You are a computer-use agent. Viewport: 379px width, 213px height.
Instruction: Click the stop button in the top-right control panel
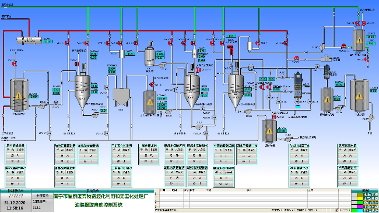point(348,161)
